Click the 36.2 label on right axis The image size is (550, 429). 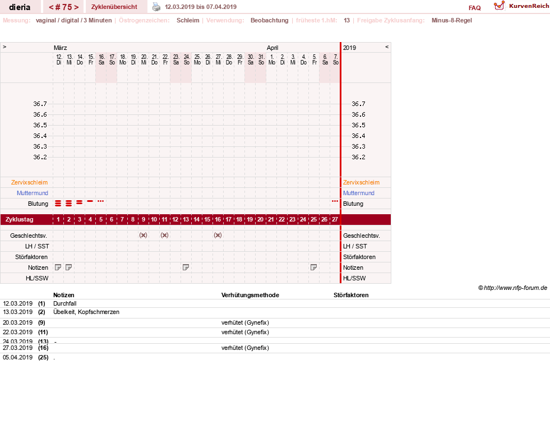pos(358,157)
